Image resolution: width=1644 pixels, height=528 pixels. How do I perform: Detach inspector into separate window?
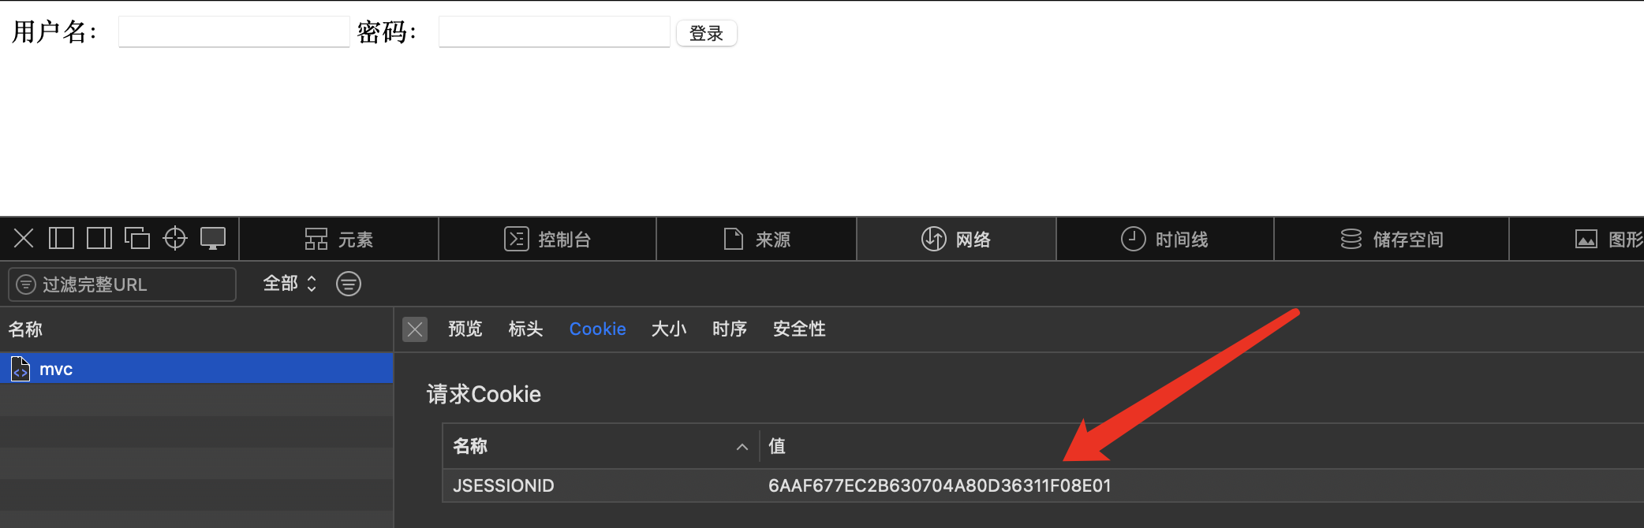pos(137,238)
